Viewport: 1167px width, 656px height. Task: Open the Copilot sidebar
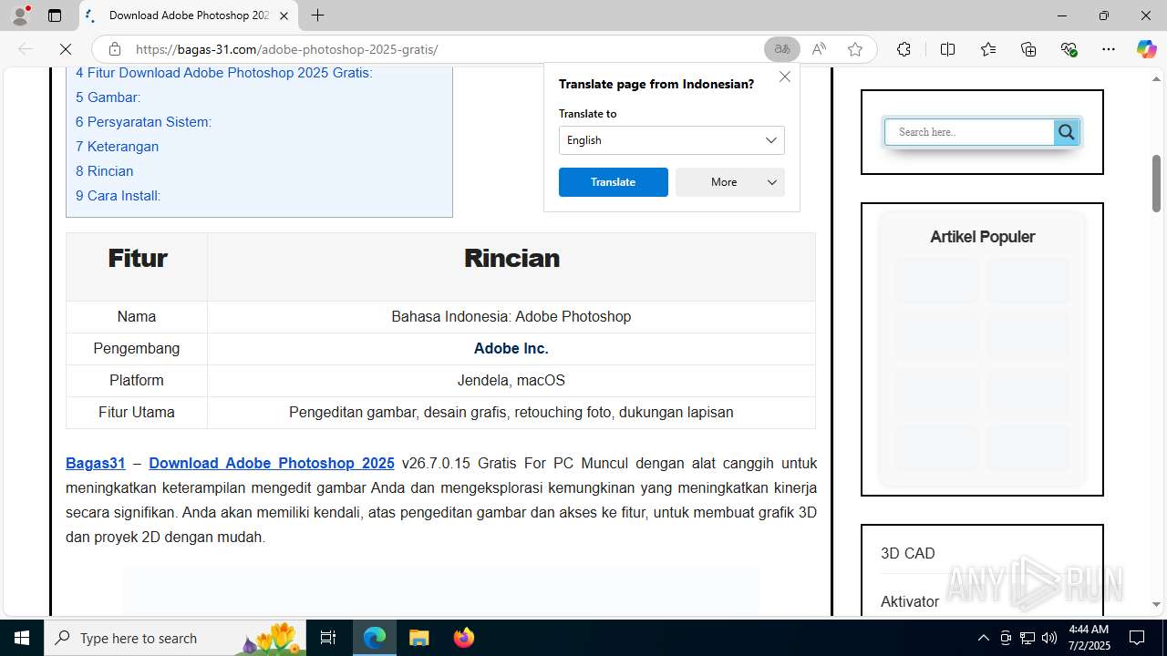tap(1146, 49)
